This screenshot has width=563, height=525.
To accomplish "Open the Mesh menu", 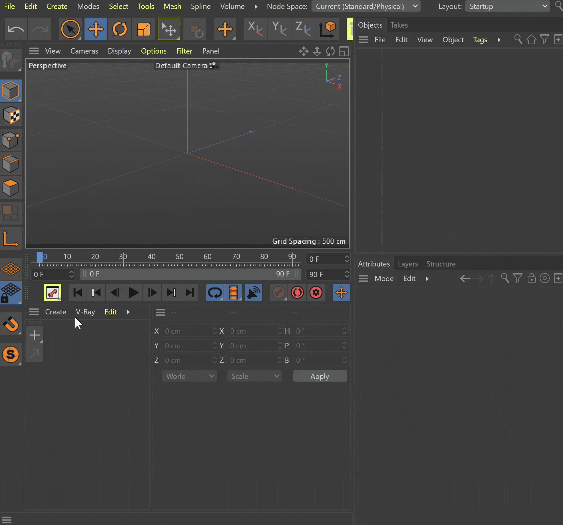I will (x=172, y=6).
